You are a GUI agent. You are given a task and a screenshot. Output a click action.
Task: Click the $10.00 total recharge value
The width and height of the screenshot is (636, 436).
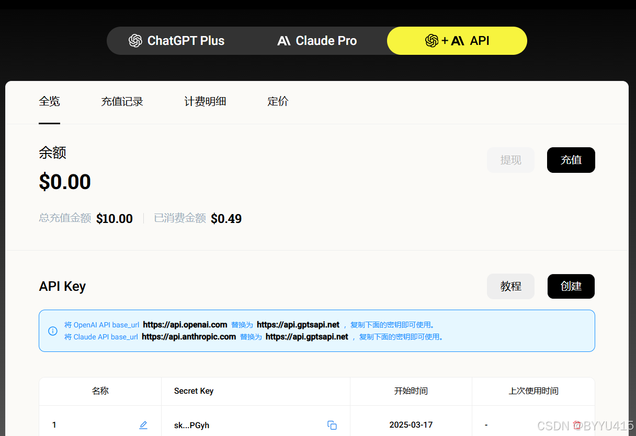click(115, 218)
